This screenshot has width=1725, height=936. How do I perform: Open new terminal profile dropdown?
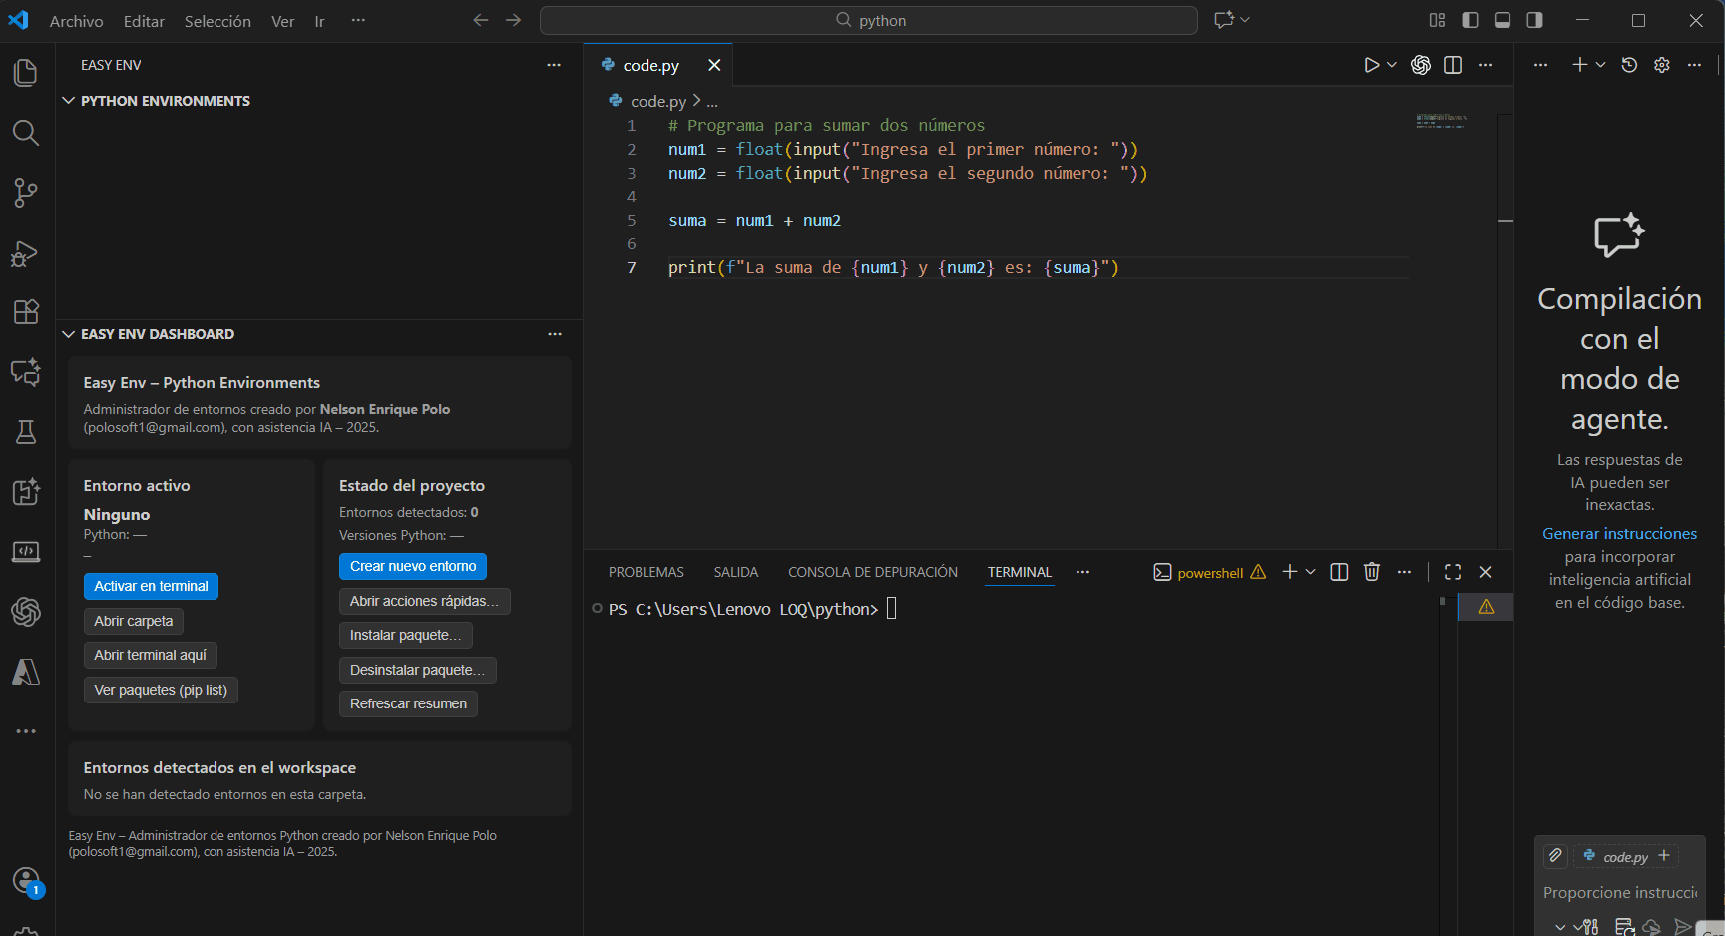(x=1311, y=572)
